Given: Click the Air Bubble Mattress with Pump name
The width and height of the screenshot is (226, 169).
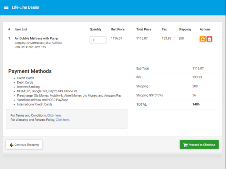Looking at the screenshot, I should pyautogui.click(x=36, y=38).
